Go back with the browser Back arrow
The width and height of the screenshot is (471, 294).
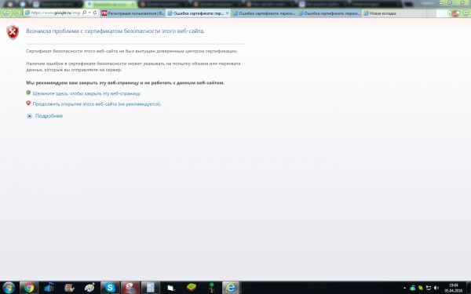[x=7, y=13]
